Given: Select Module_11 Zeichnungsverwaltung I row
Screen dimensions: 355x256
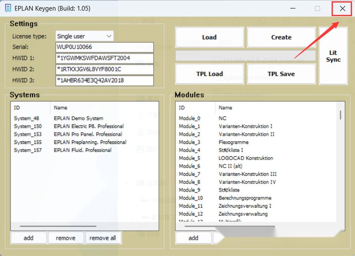Looking at the screenshot, I should tap(256, 206).
